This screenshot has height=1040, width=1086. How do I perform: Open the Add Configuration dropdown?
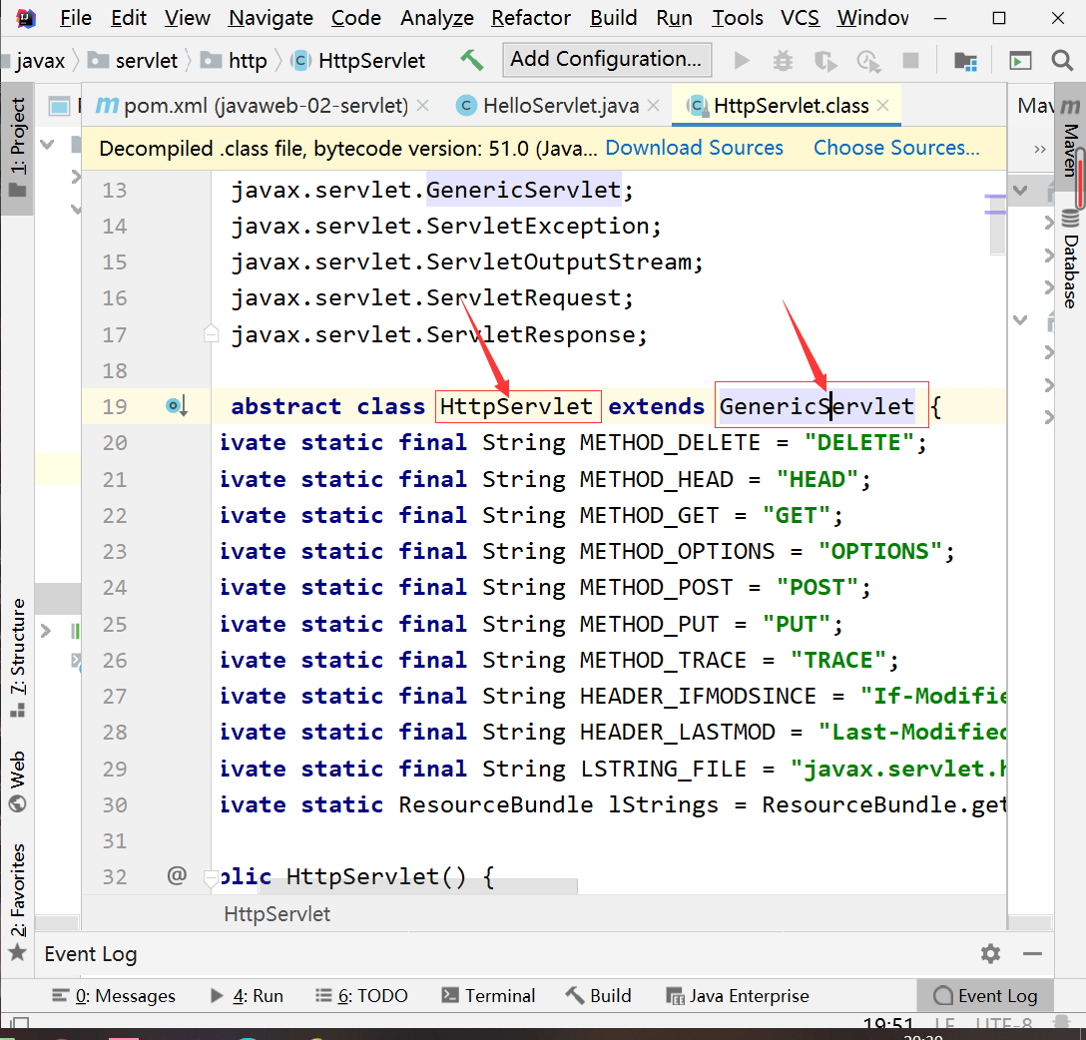pyautogui.click(x=607, y=59)
